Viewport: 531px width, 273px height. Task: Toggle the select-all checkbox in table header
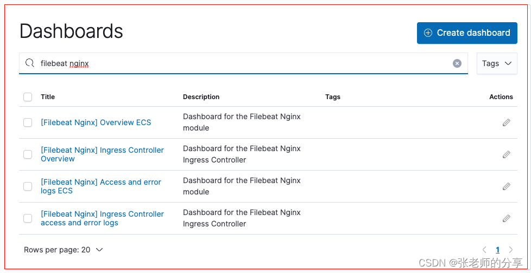pyautogui.click(x=28, y=97)
